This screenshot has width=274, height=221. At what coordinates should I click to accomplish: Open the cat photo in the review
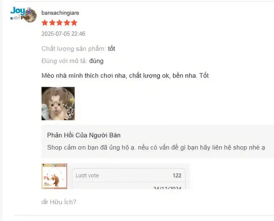coord(58,103)
